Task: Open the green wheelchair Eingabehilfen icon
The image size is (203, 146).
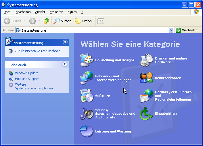Action: coord(146,114)
